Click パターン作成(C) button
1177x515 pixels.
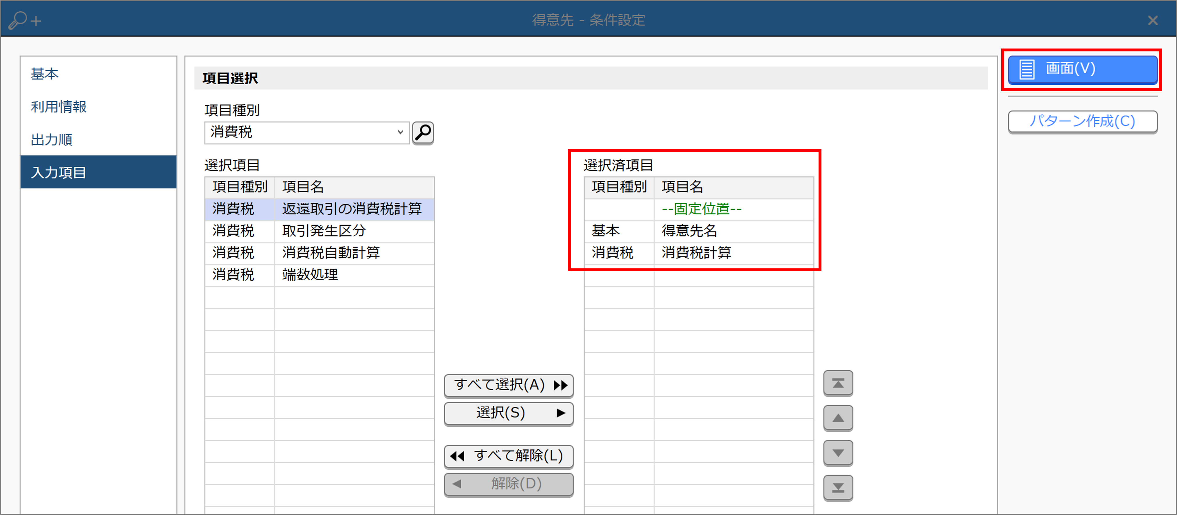(x=1082, y=121)
